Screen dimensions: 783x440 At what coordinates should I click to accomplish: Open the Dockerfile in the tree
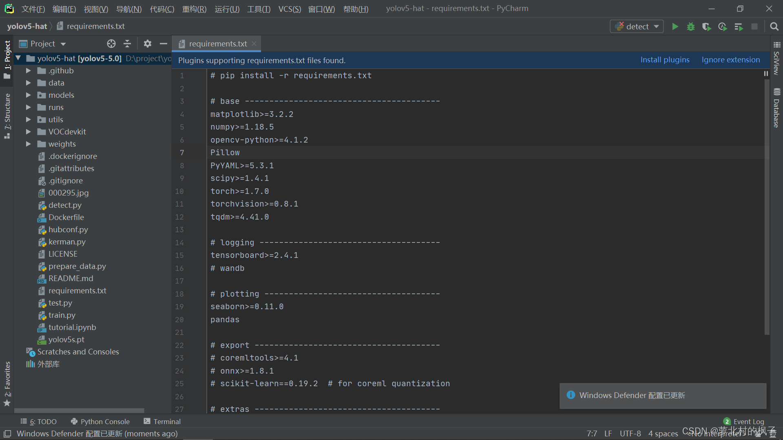[66, 217]
